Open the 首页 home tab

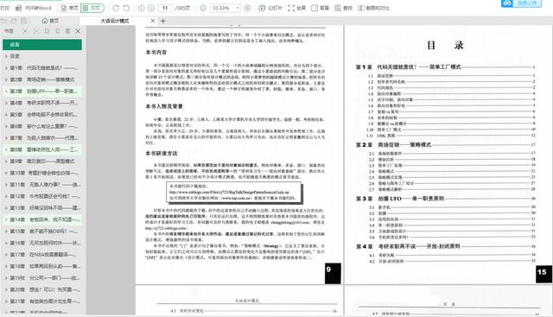[x=50, y=21]
